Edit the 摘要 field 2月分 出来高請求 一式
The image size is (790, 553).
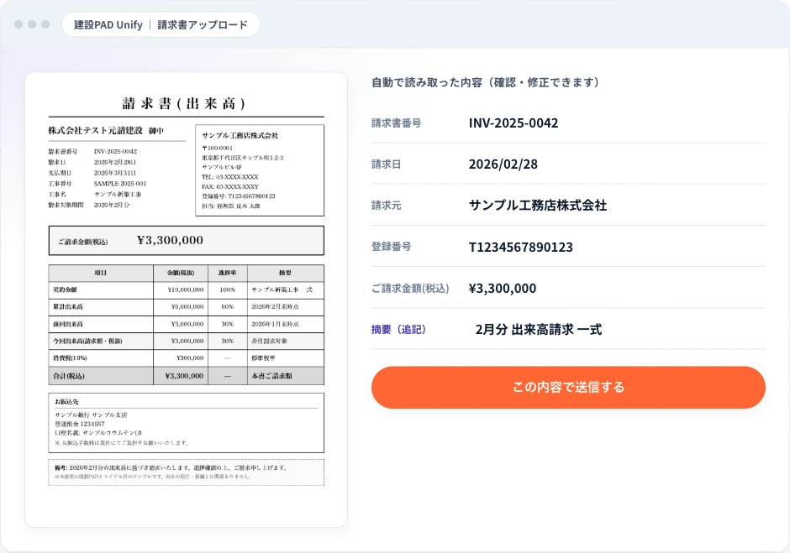539,330
